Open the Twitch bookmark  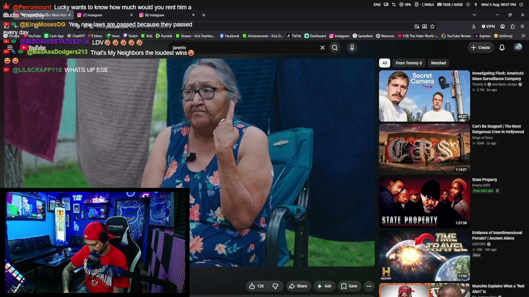tap(130, 36)
